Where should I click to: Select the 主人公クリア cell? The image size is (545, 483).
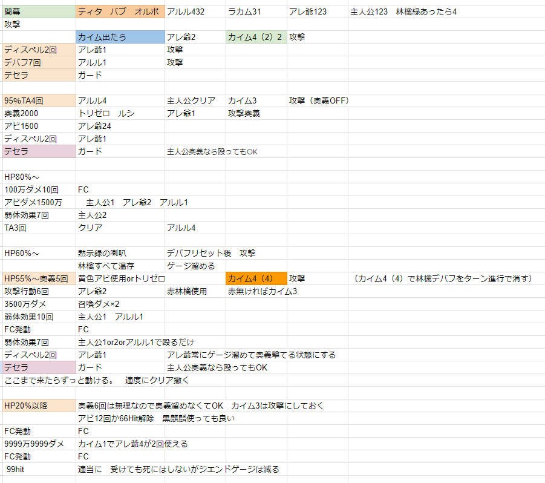tap(195, 100)
